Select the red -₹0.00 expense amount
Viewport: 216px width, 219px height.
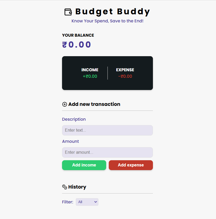[125, 76]
